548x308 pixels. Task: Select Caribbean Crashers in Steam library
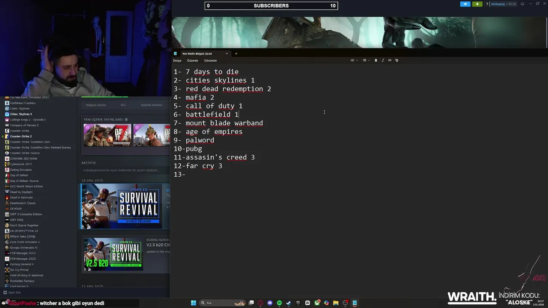pyautogui.click(x=23, y=103)
